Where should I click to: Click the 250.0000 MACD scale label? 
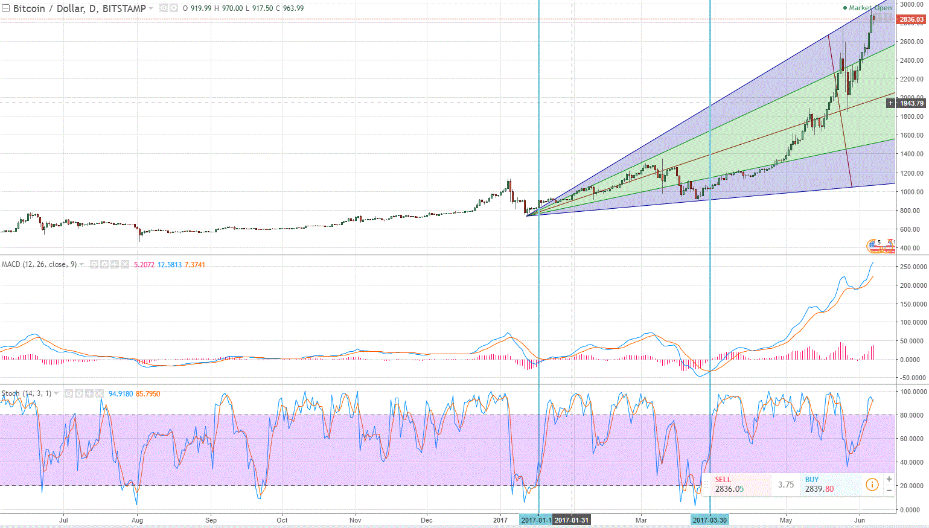[x=913, y=267]
